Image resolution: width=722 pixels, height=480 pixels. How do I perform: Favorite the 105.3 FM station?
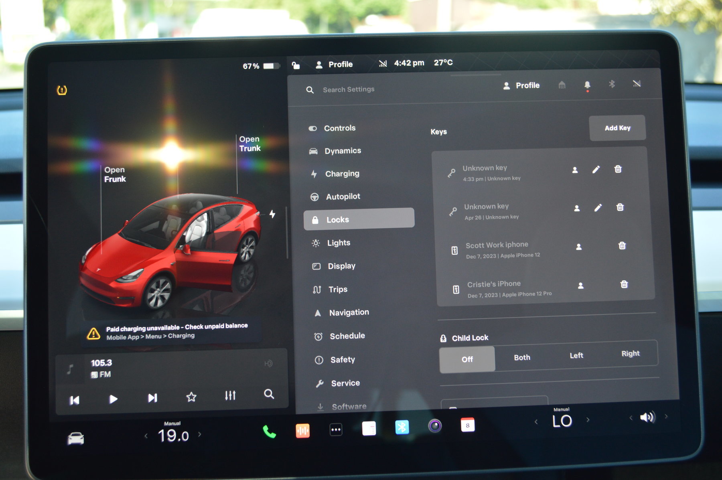point(191,397)
